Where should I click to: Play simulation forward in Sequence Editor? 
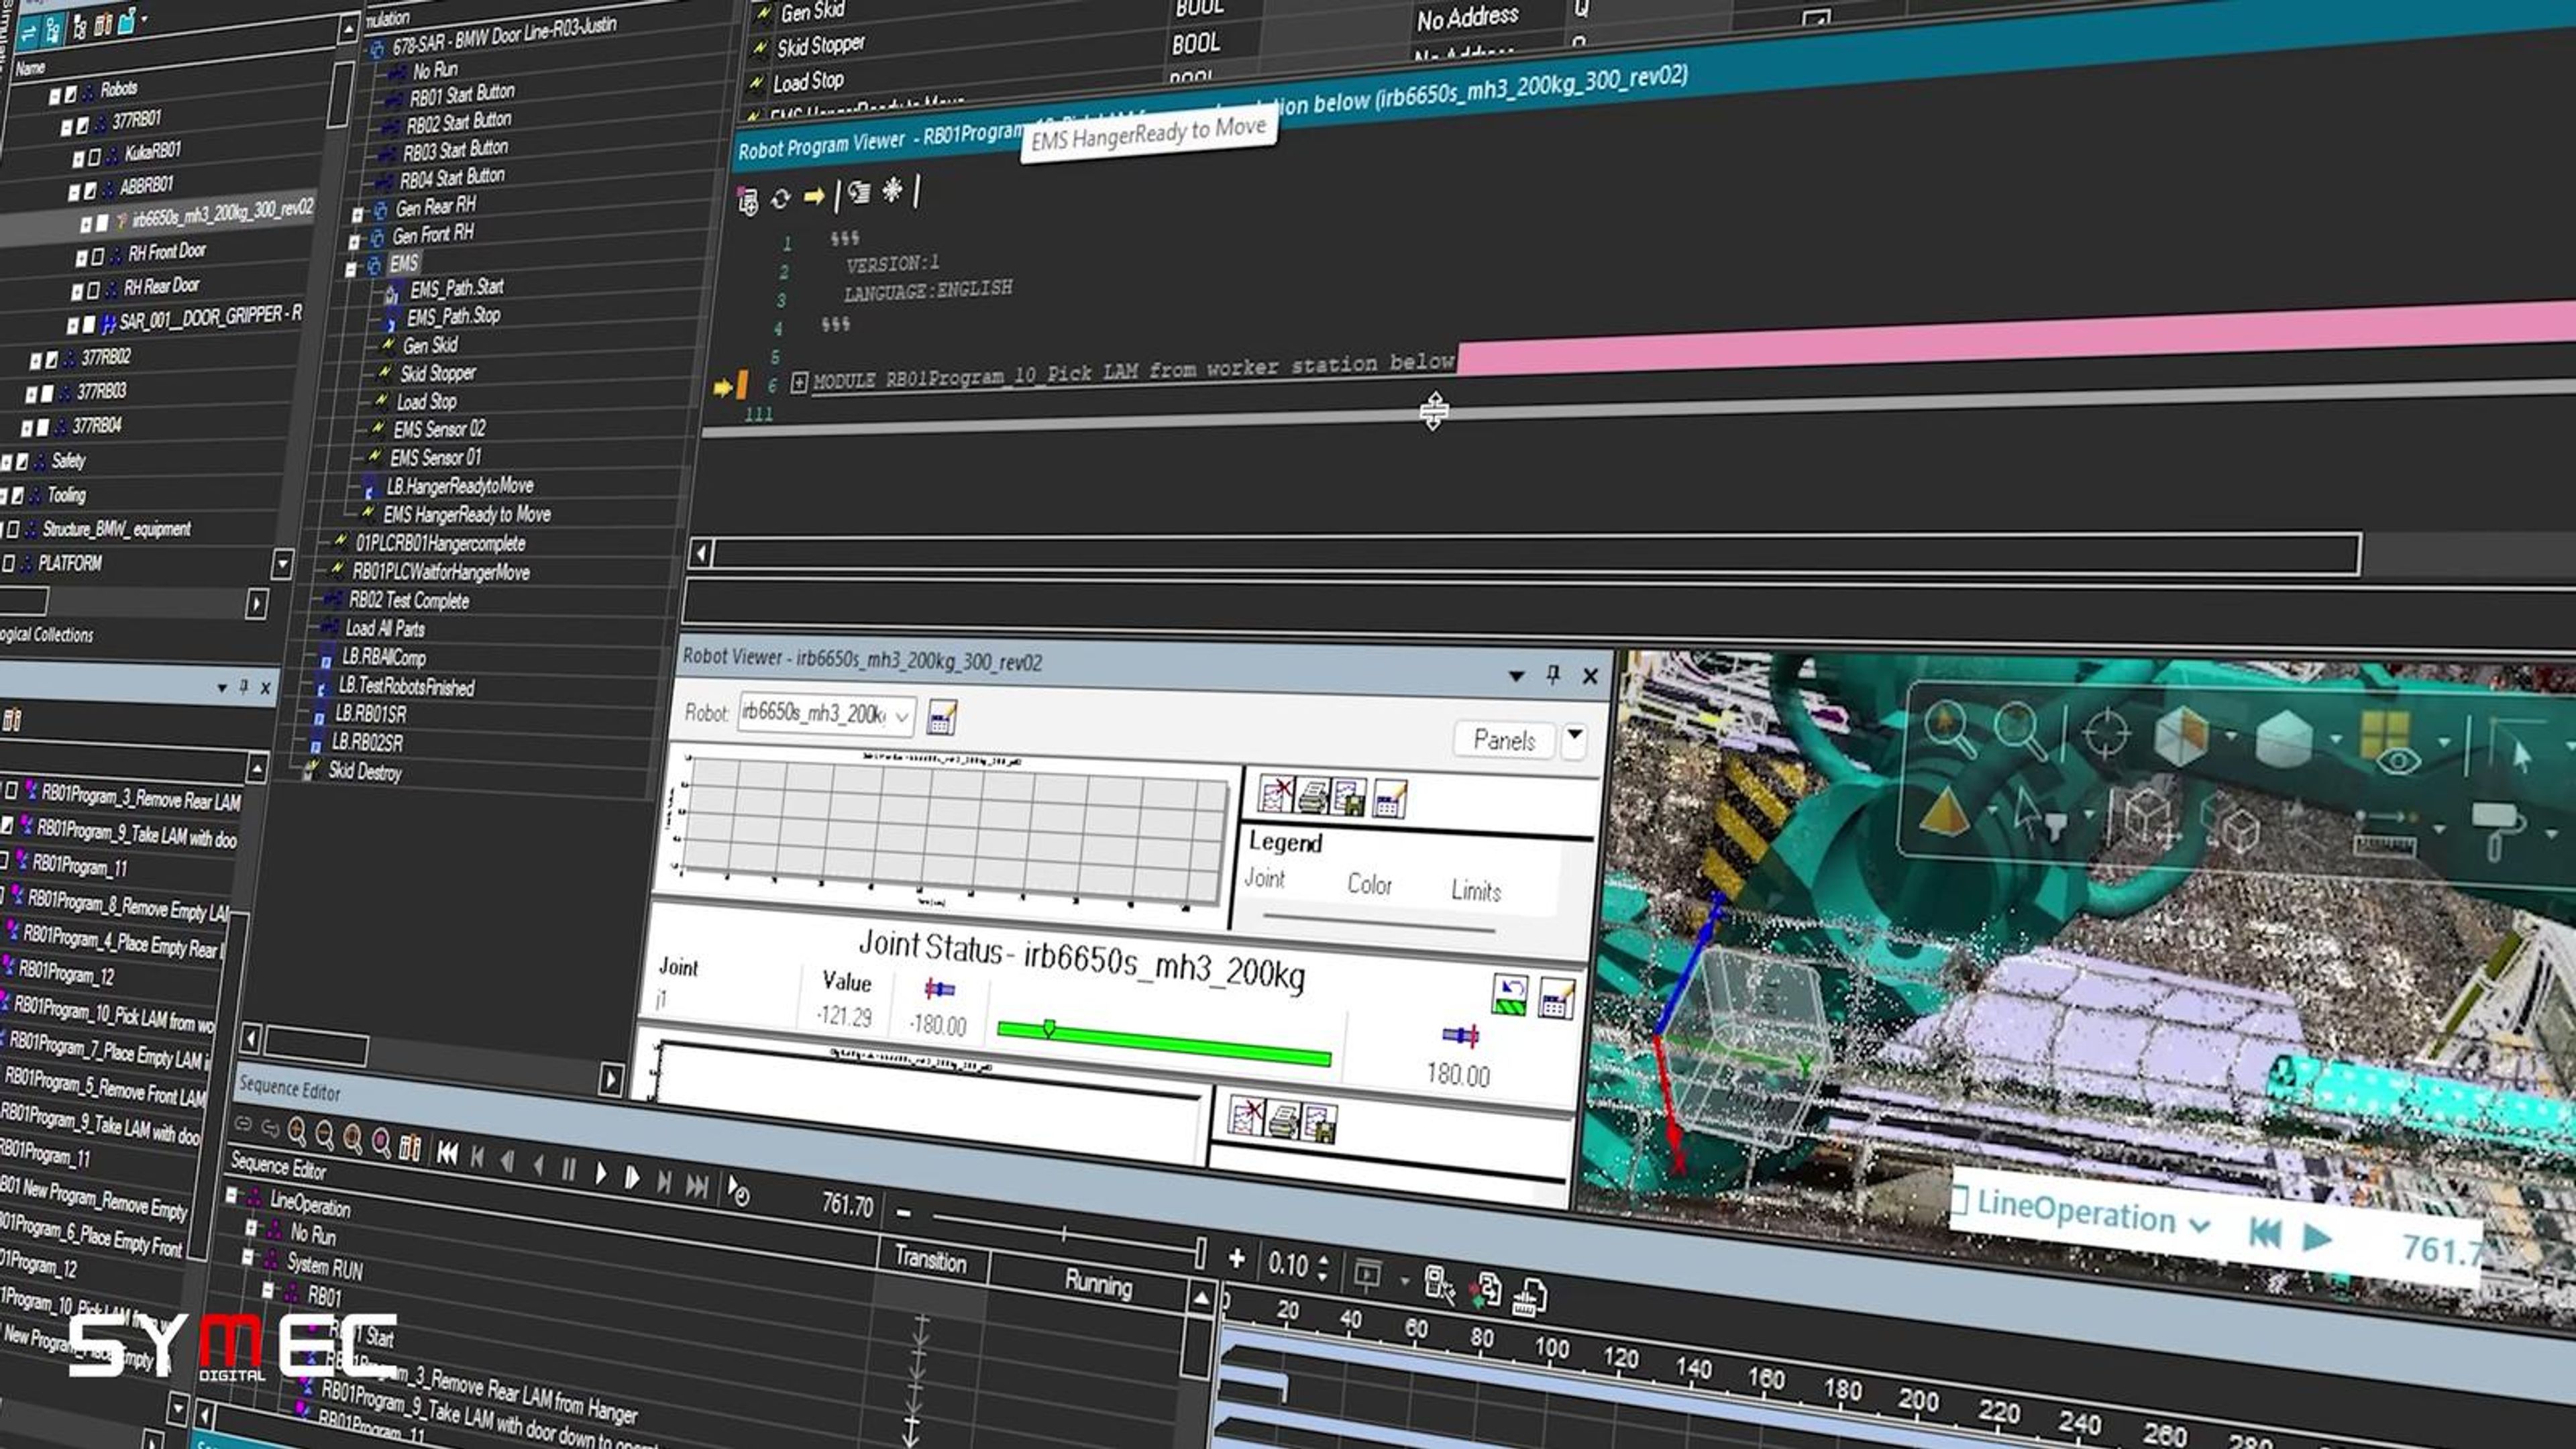[x=601, y=1173]
